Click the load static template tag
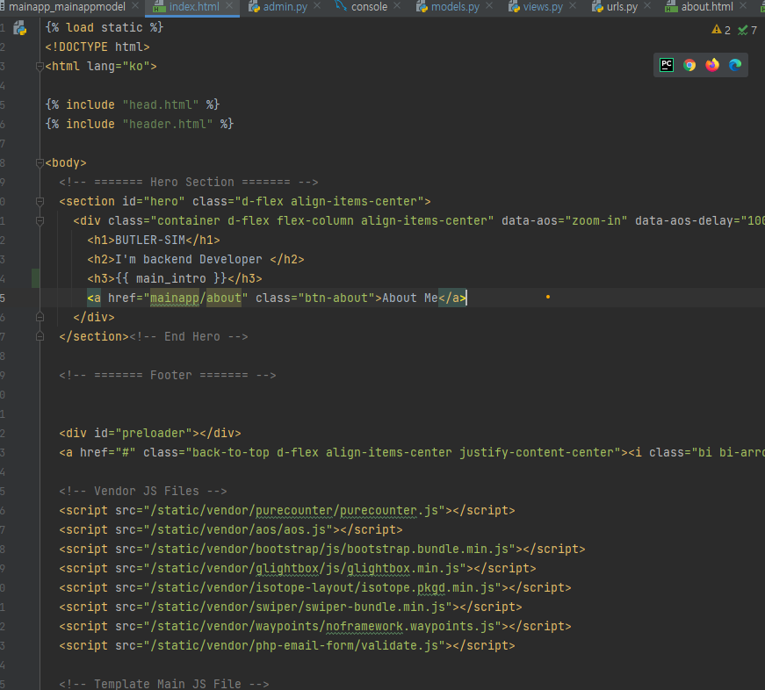 pos(104,28)
